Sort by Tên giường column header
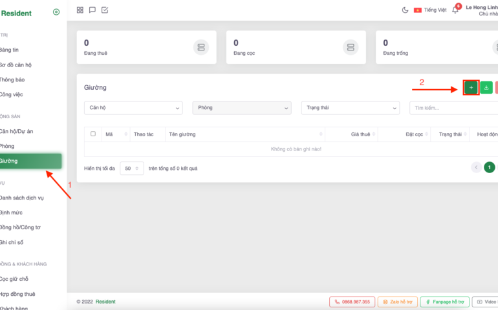 pyautogui.click(x=246, y=134)
